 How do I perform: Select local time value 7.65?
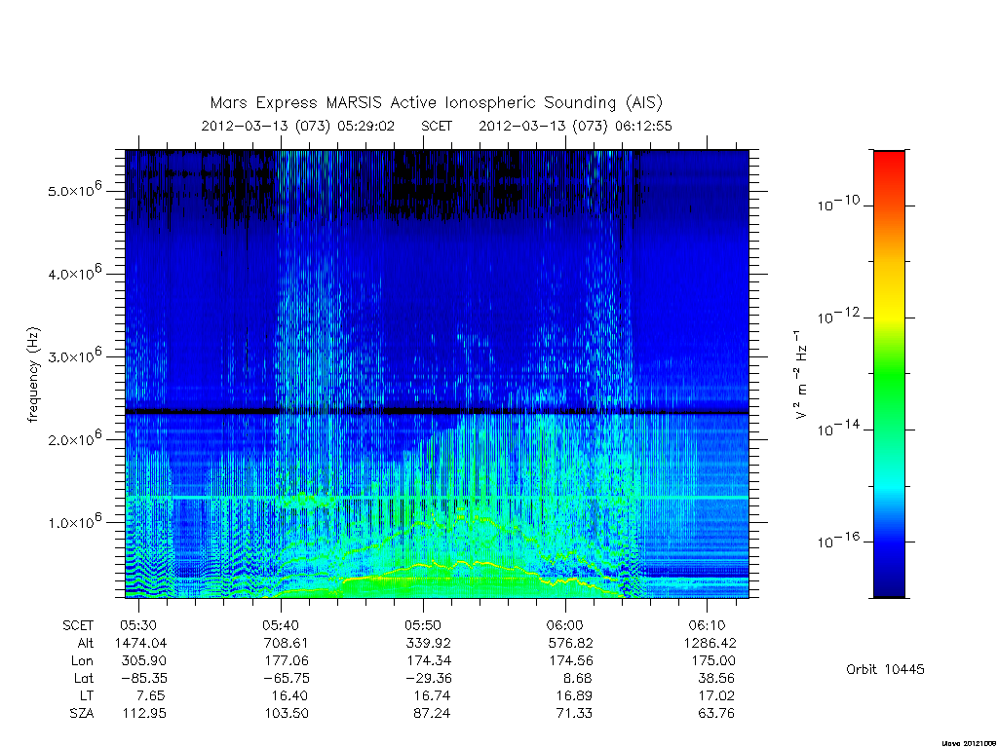click(x=150, y=695)
